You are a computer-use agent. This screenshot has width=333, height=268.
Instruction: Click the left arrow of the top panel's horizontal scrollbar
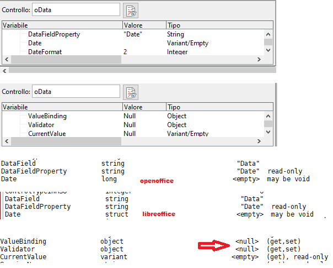click(x=7, y=59)
